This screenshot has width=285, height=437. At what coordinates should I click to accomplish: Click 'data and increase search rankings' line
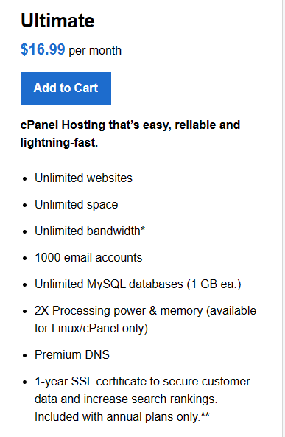coord(126,399)
